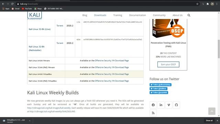This screenshot has width=220, height=124.
Task: Select the Kali Linux 64-bit VMware row label
Action: coord(39,61)
